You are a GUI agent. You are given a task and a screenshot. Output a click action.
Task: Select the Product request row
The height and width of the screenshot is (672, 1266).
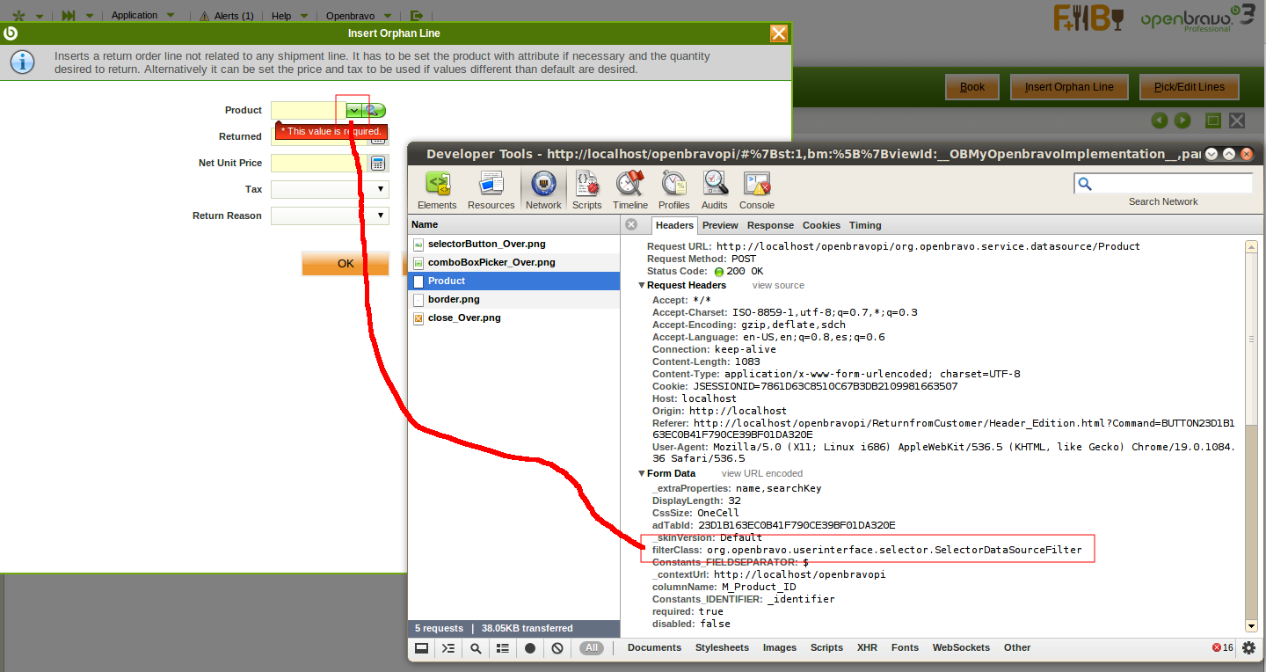[x=514, y=281]
